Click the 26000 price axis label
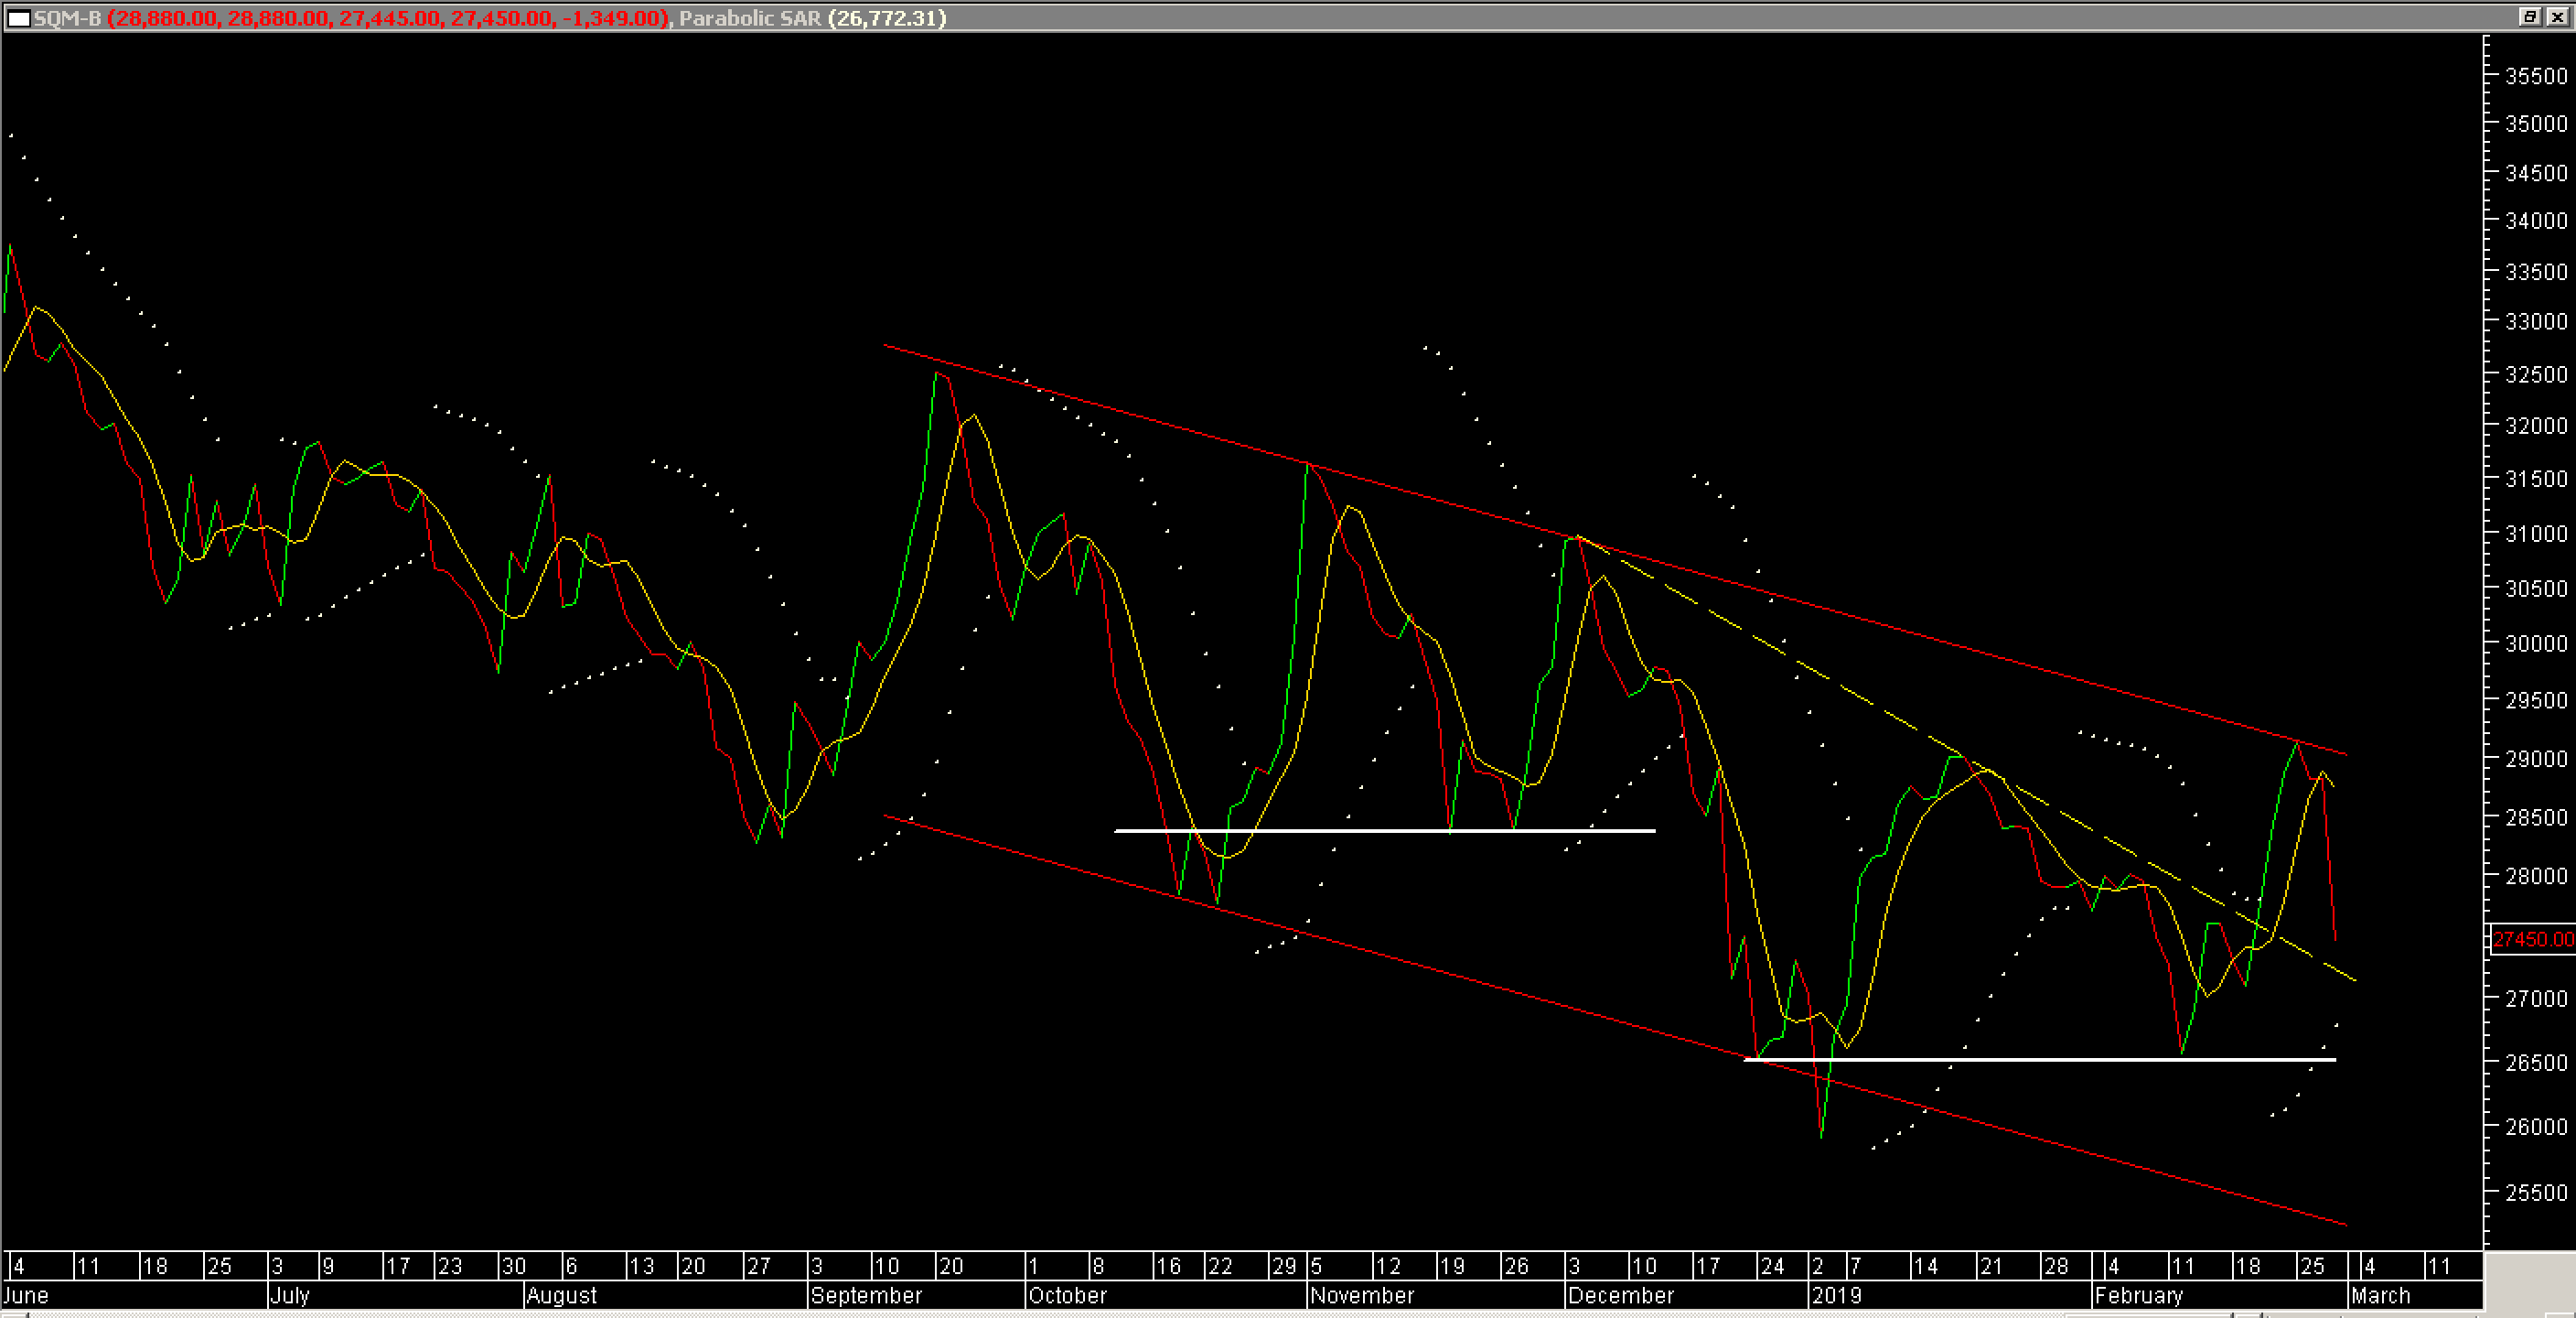The image size is (2576, 1318). click(2536, 1127)
